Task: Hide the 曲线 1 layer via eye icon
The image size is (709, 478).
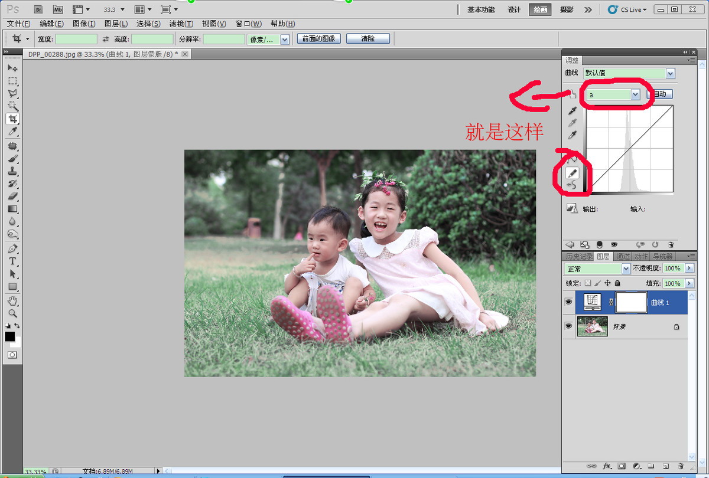Action: tap(568, 302)
